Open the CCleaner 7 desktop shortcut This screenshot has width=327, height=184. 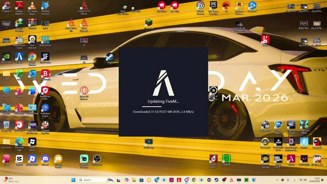[6, 7]
